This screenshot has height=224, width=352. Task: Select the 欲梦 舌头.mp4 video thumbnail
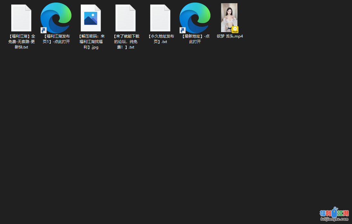pos(229,16)
